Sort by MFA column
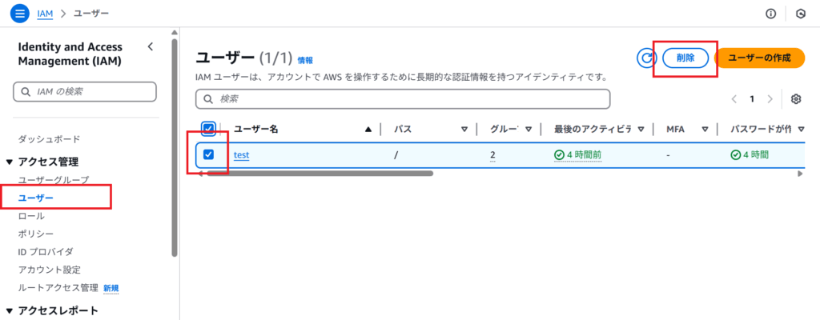This screenshot has height=320, width=820. (705, 130)
